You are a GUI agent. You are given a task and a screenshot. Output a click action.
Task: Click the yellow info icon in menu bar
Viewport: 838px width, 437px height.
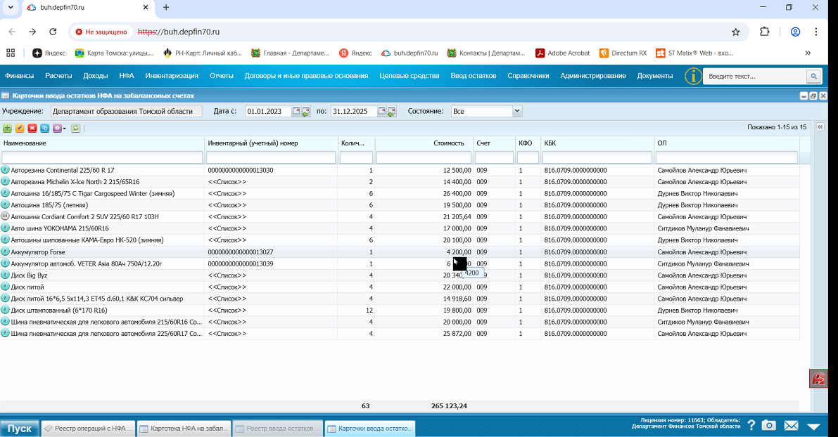pyautogui.click(x=692, y=77)
